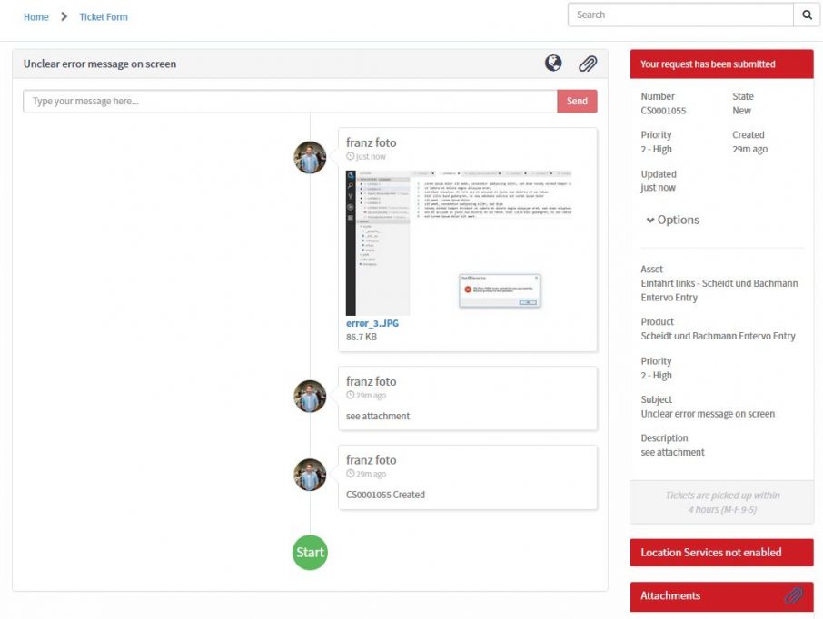
Task: Click franz foto avatar beside 'CS0001055 Created' post
Action: [x=310, y=475]
